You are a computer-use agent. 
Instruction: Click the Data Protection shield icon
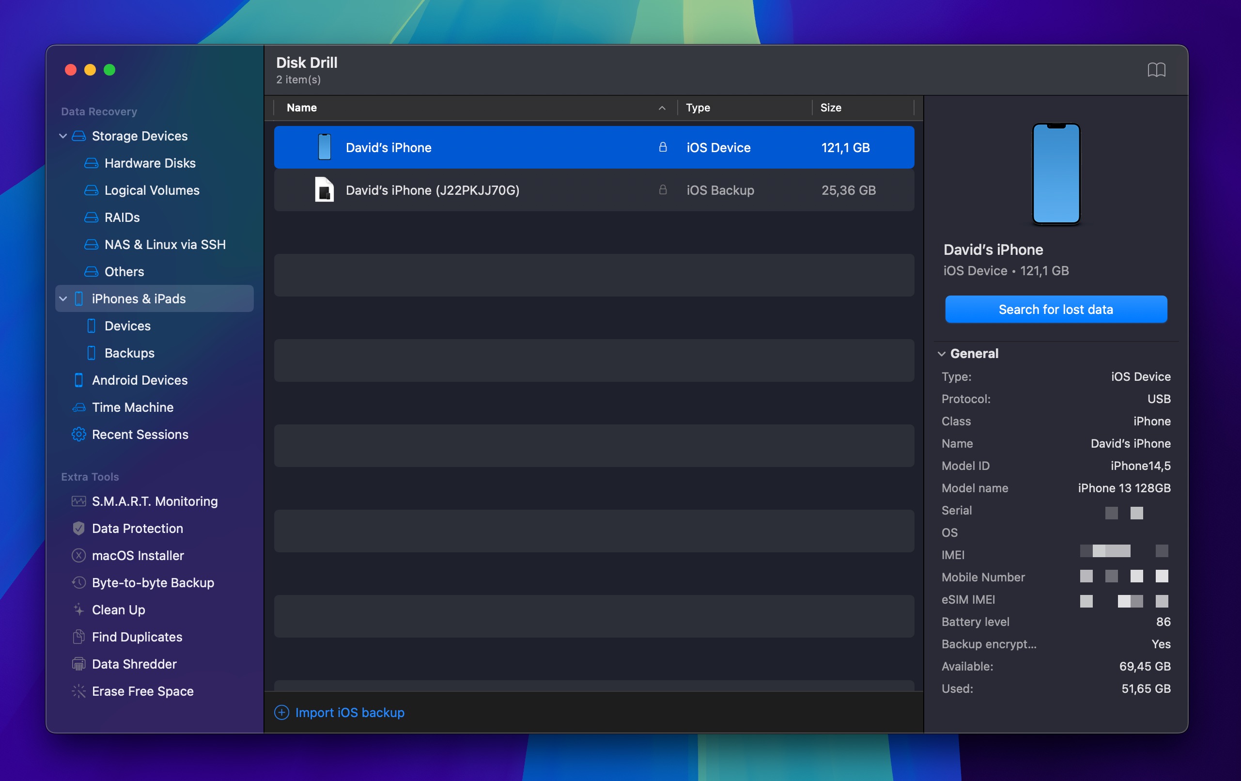click(79, 529)
